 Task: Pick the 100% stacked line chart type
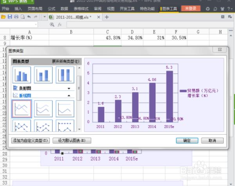tap(65, 109)
